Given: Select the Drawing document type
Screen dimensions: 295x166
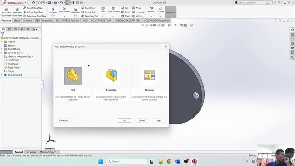Looking at the screenshot, I should (149, 76).
